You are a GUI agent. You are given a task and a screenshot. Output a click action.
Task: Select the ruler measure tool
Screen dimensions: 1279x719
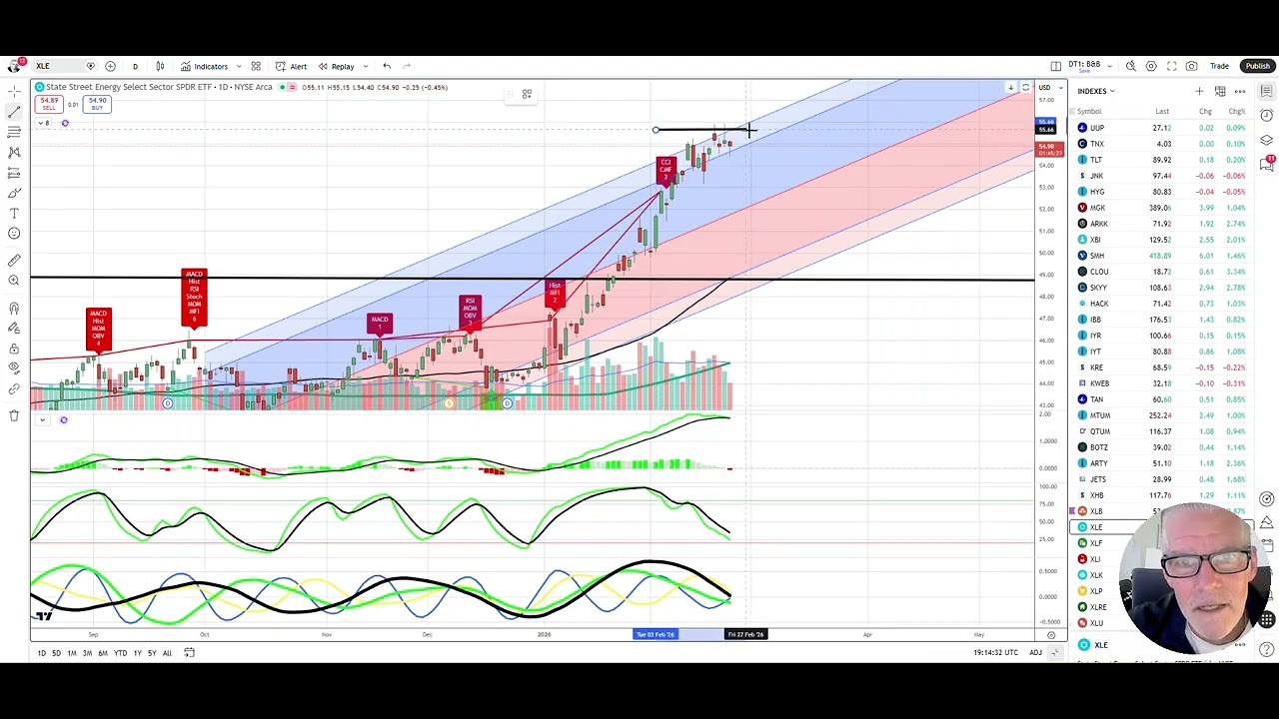14,261
